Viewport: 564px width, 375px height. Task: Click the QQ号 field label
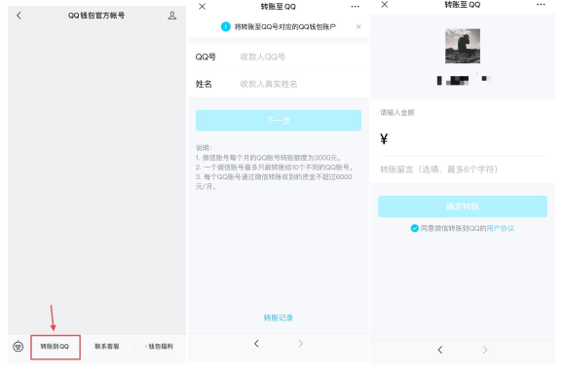(206, 56)
